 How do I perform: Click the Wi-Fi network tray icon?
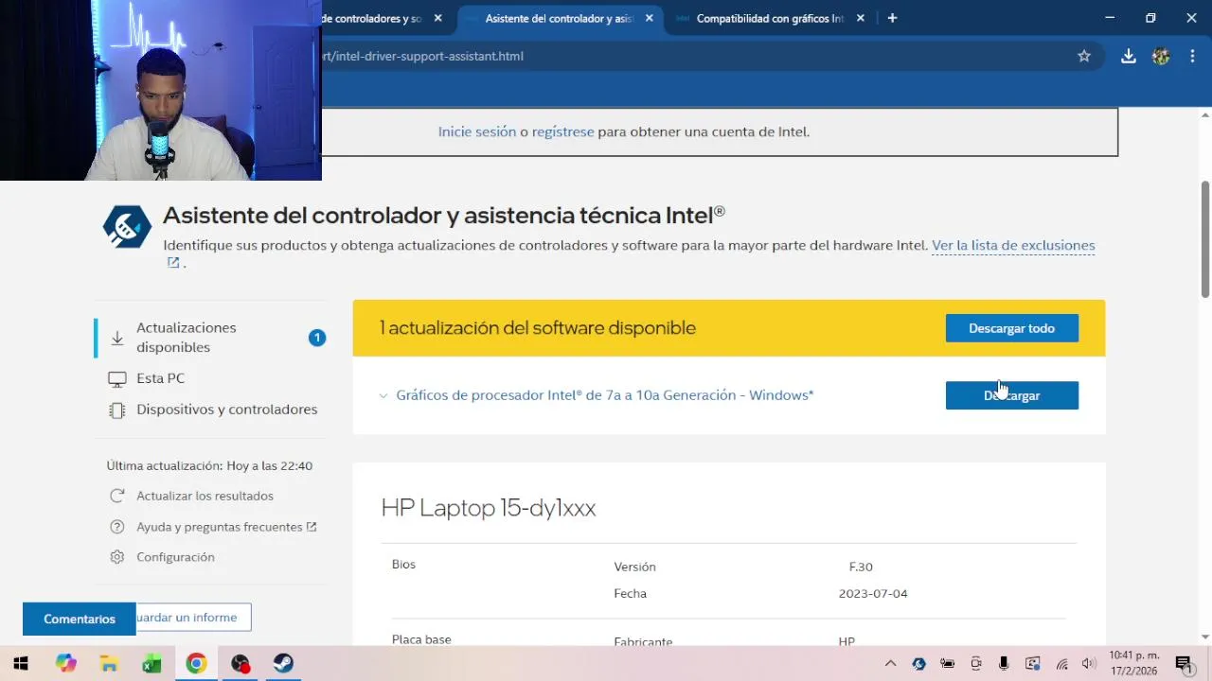(1061, 663)
